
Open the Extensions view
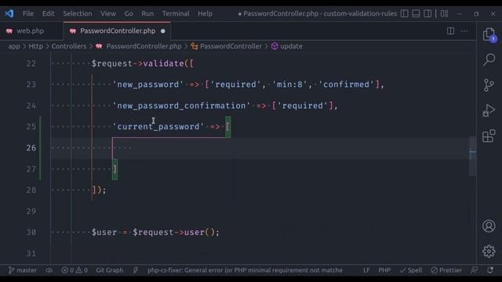[x=489, y=136]
